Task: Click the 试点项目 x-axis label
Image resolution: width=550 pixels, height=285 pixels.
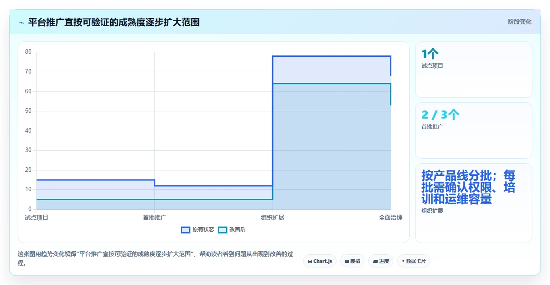Action: point(37,217)
